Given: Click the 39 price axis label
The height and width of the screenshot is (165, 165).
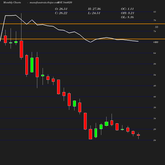Looking at the screenshot, I should pyautogui.click(x=155, y=108).
